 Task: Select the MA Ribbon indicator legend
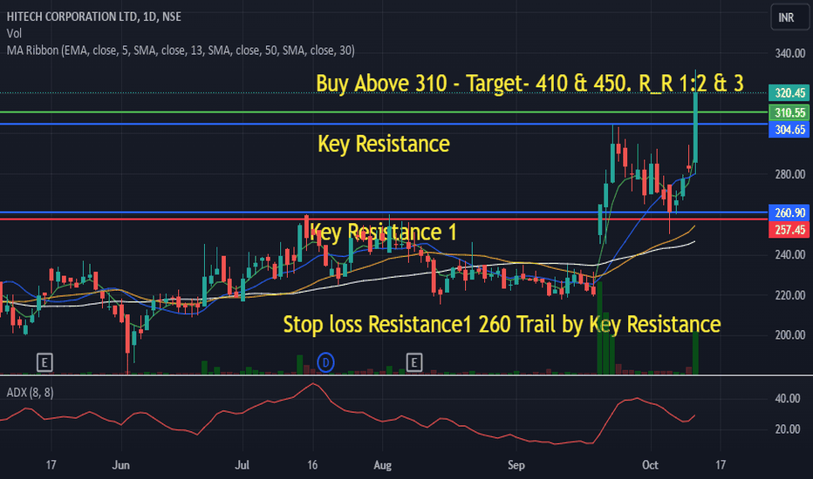click(181, 51)
